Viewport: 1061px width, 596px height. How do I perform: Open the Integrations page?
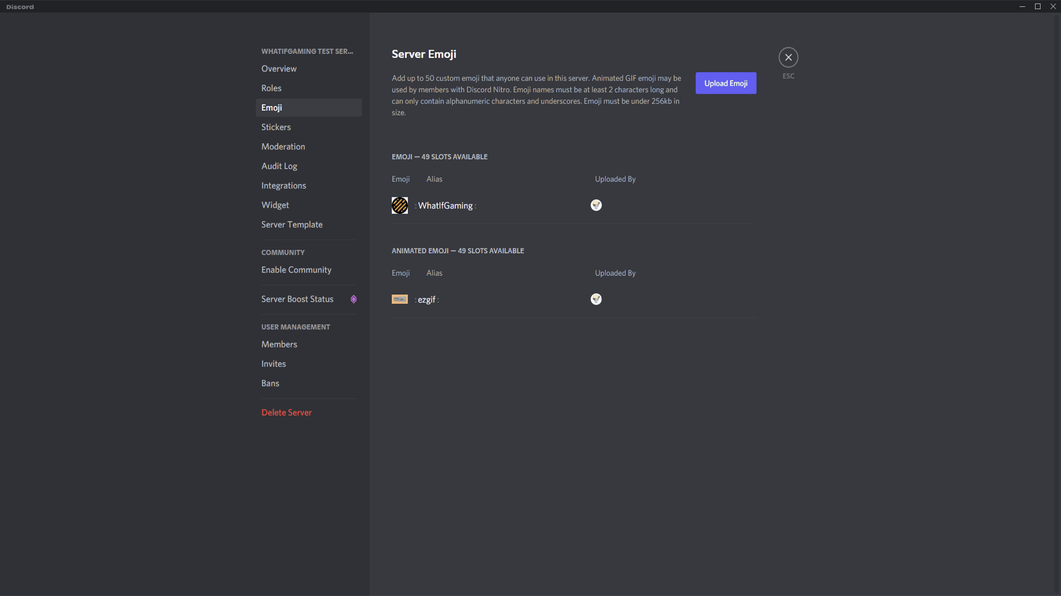308,185
